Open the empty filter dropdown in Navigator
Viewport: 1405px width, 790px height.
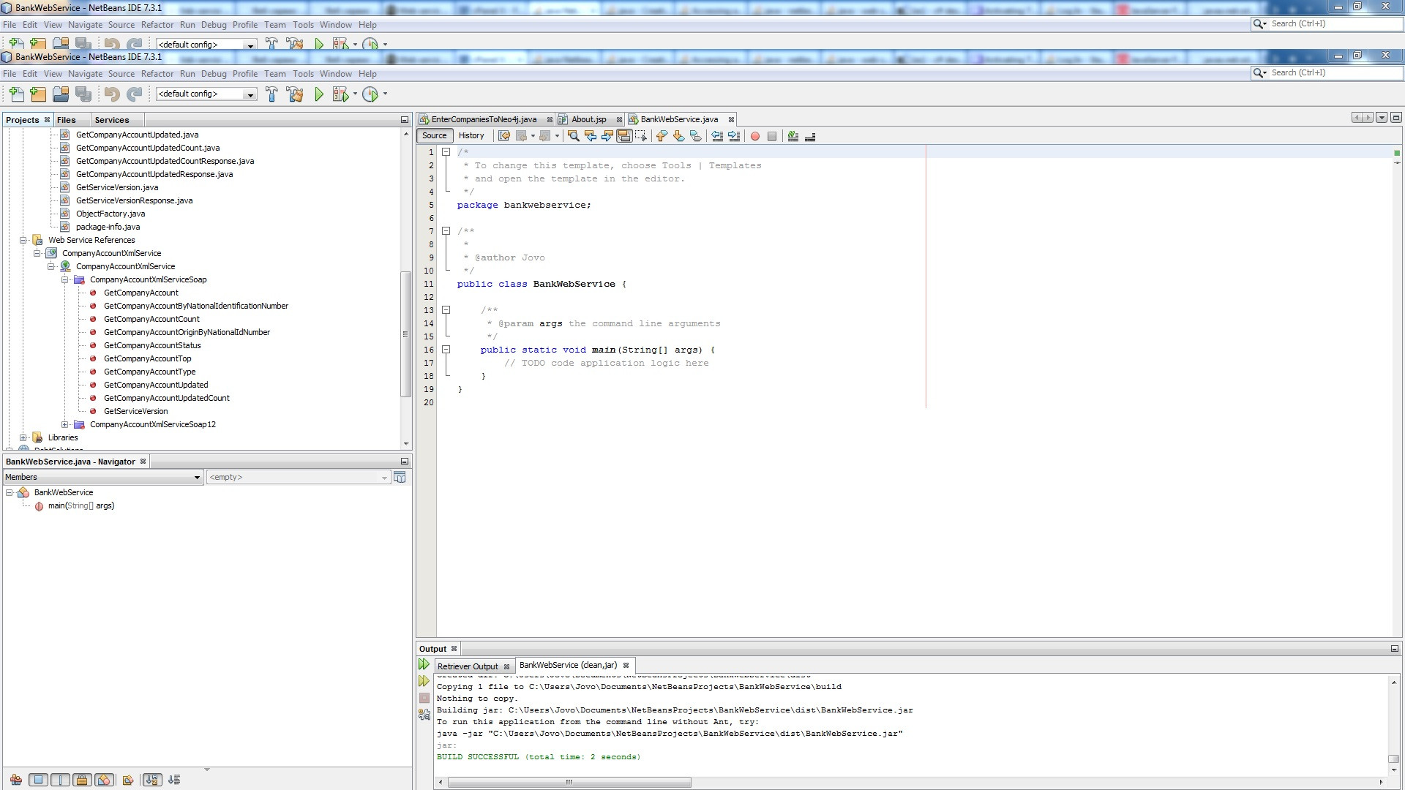tap(299, 477)
